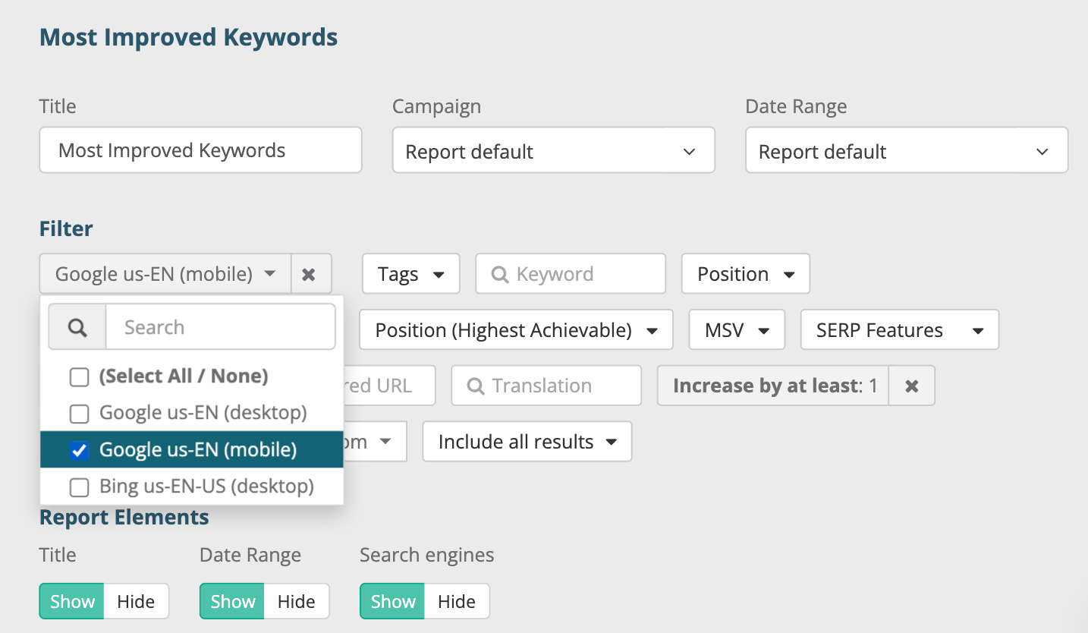Open the Tags filter dropdown
The image size is (1088, 633).
410,274
